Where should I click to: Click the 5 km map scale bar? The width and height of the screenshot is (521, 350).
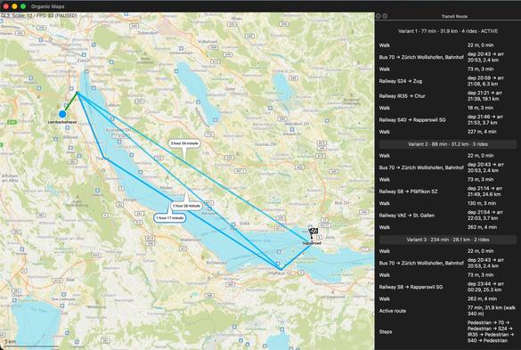pos(30,345)
